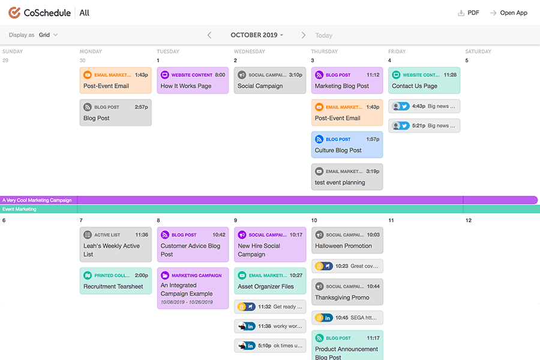540x360 pixels.
Task: Click the email icon on Post-Event Email Monday card
Action: (x=88, y=75)
